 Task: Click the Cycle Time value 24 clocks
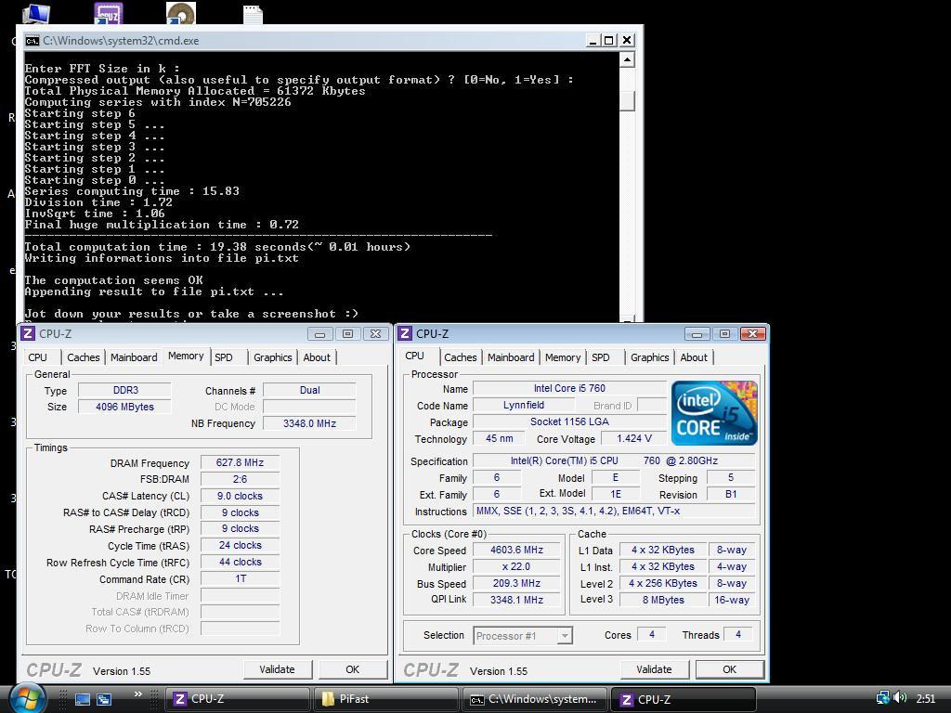[241, 546]
